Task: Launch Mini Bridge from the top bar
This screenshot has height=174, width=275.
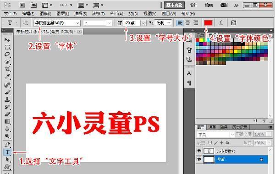Action: 33,5
